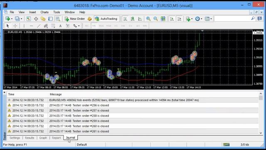266x150 pixels.
Task: Expand the Indicators dropdown arrow
Action: (192, 19)
